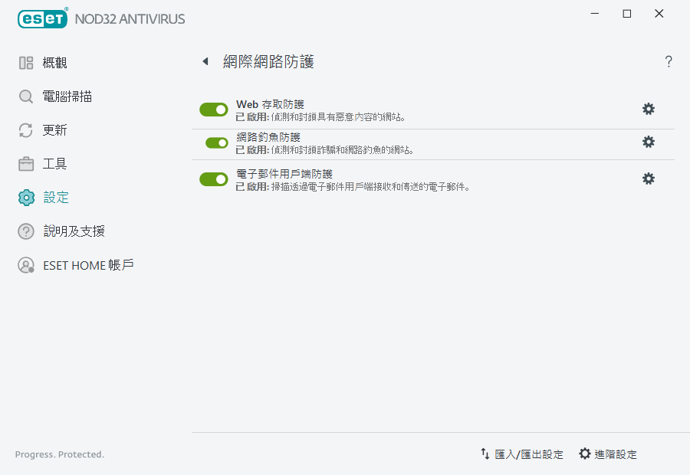Click the Progress. Protected. status text
This screenshot has width=690, height=475.
(59, 454)
